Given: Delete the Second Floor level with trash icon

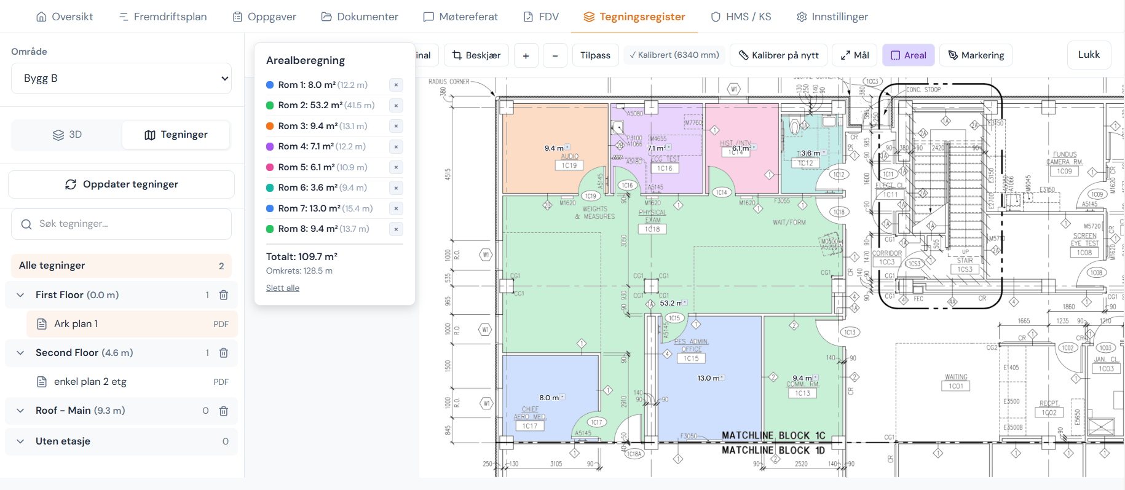Looking at the screenshot, I should tap(224, 353).
